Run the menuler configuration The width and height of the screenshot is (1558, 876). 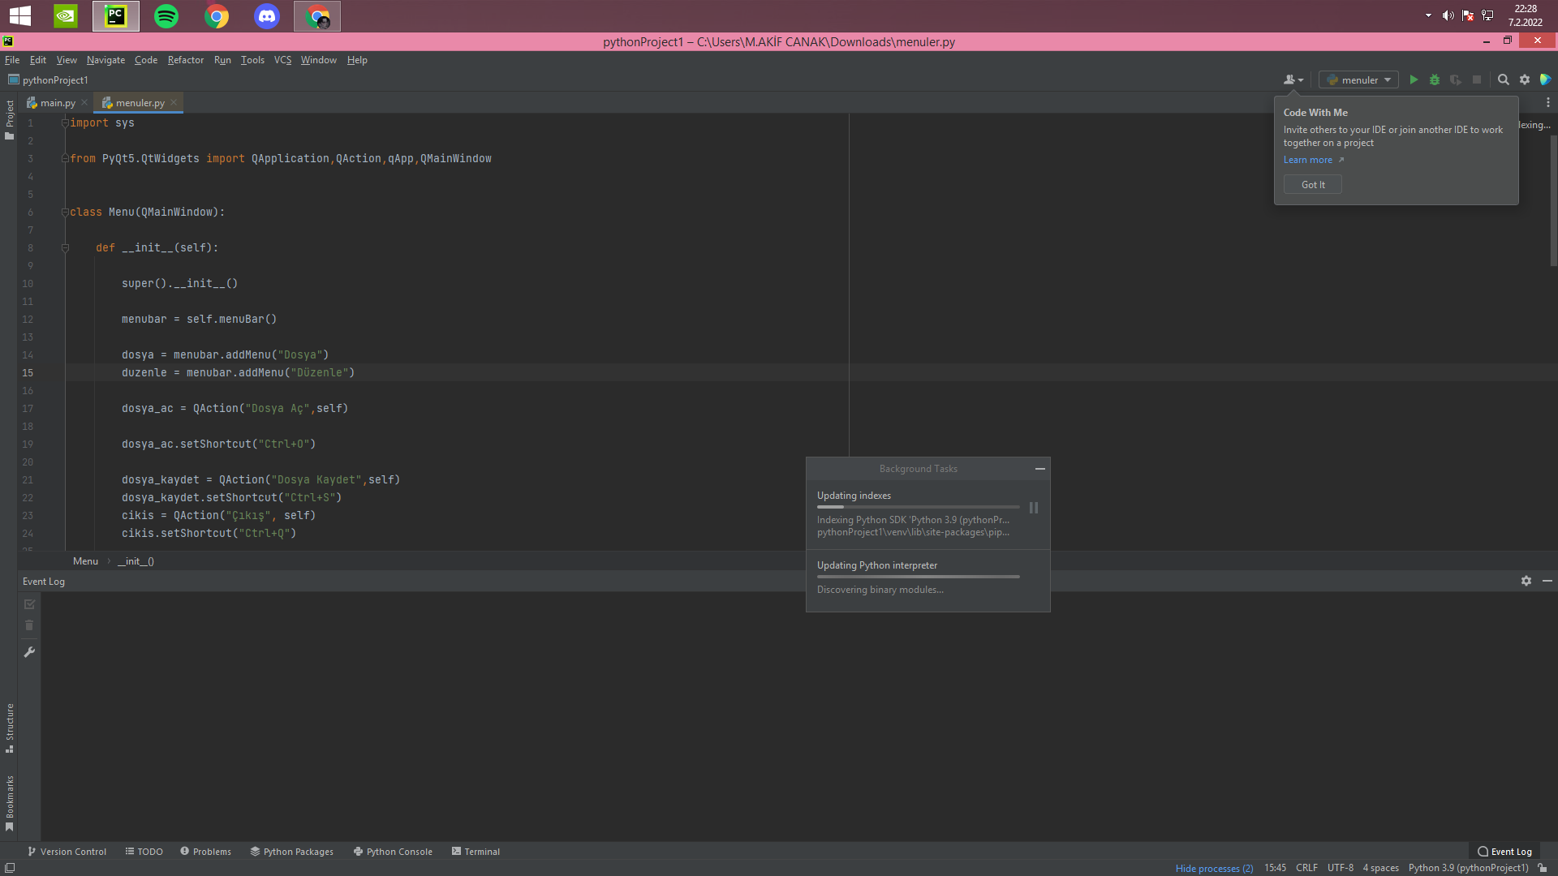point(1414,79)
